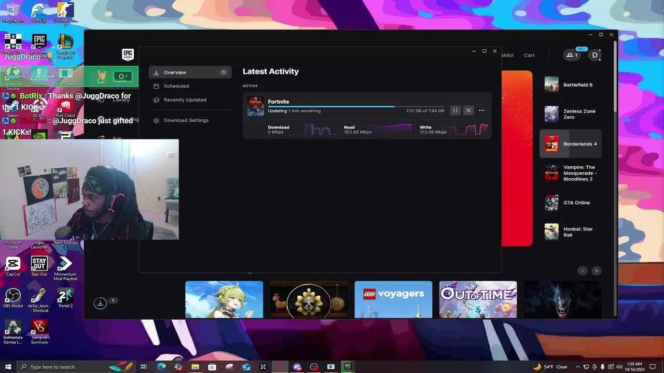Go to previous carousel page arrow
Viewport: 664px width, 373px height.
(583, 270)
